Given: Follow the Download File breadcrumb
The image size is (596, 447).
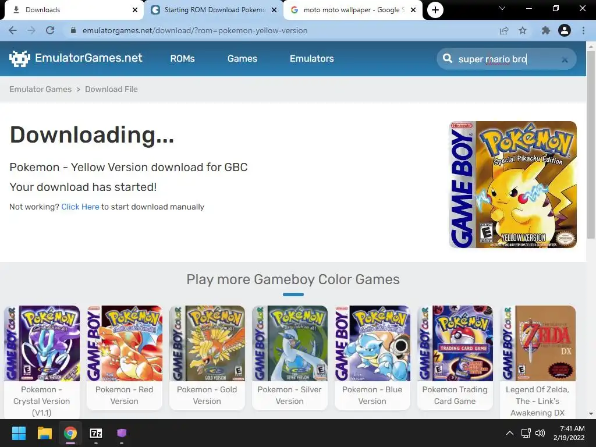Looking at the screenshot, I should (x=111, y=89).
